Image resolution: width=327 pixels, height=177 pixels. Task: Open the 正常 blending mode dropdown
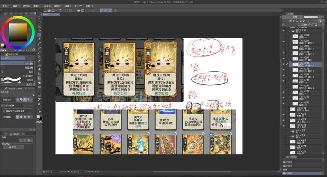[296, 17]
